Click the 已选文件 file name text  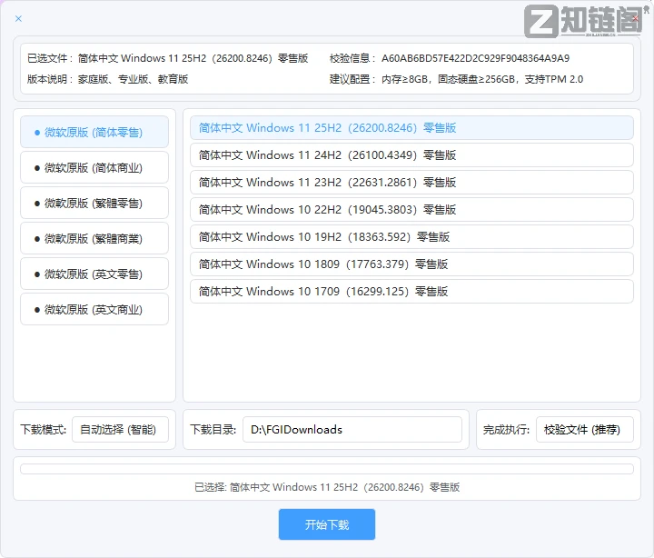[x=193, y=58]
